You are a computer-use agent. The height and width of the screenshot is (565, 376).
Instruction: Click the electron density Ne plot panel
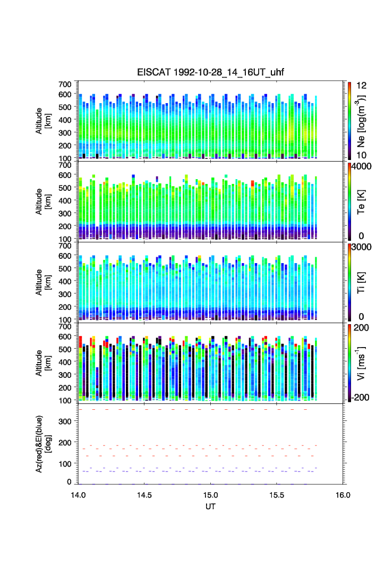(x=210, y=121)
